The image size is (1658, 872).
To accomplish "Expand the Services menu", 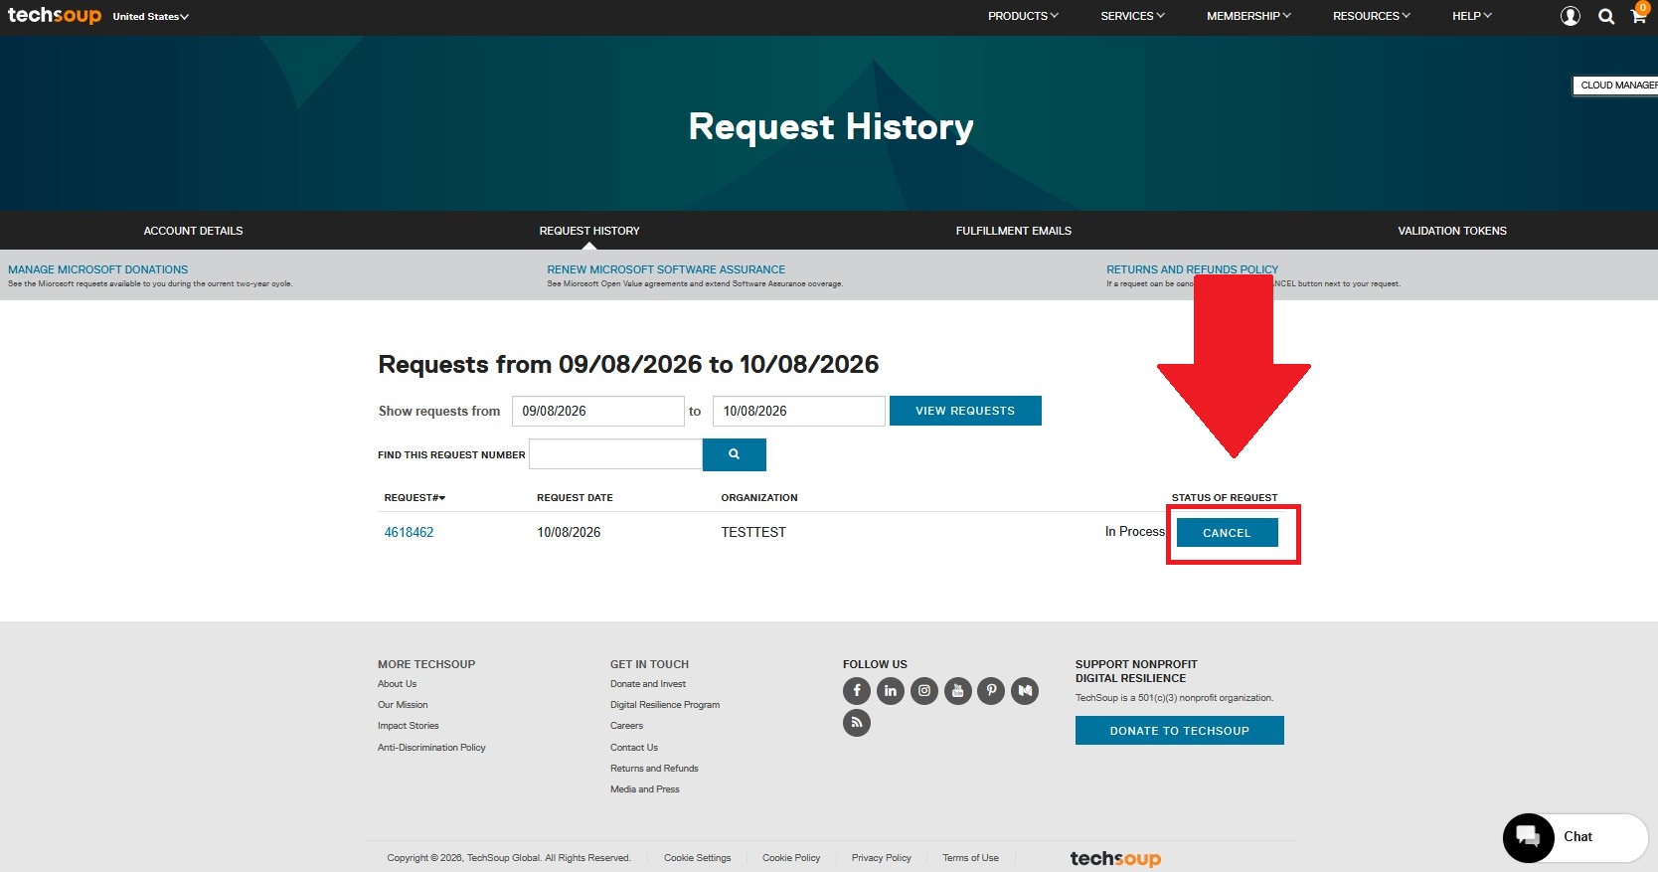I will point(1132,16).
